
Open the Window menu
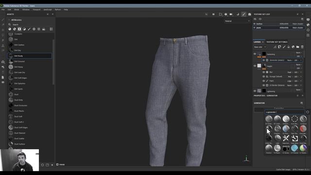coord(26,10)
